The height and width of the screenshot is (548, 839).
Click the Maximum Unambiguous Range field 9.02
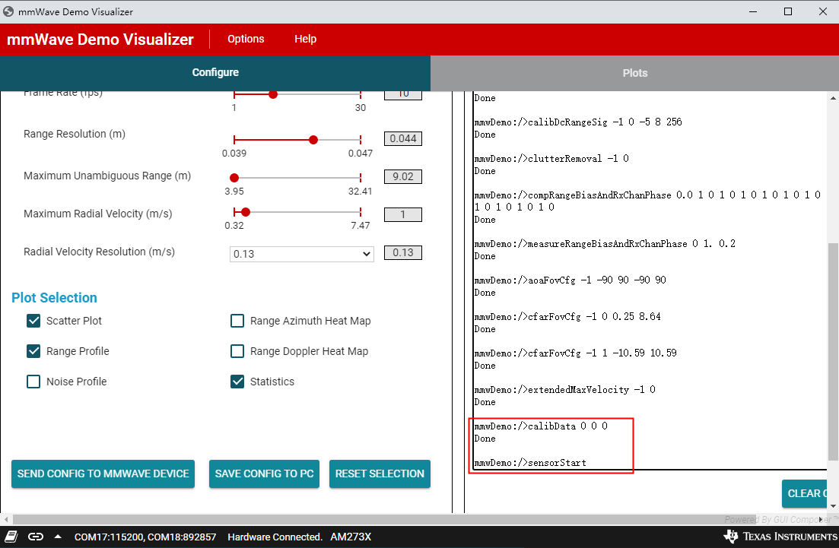click(x=403, y=177)
